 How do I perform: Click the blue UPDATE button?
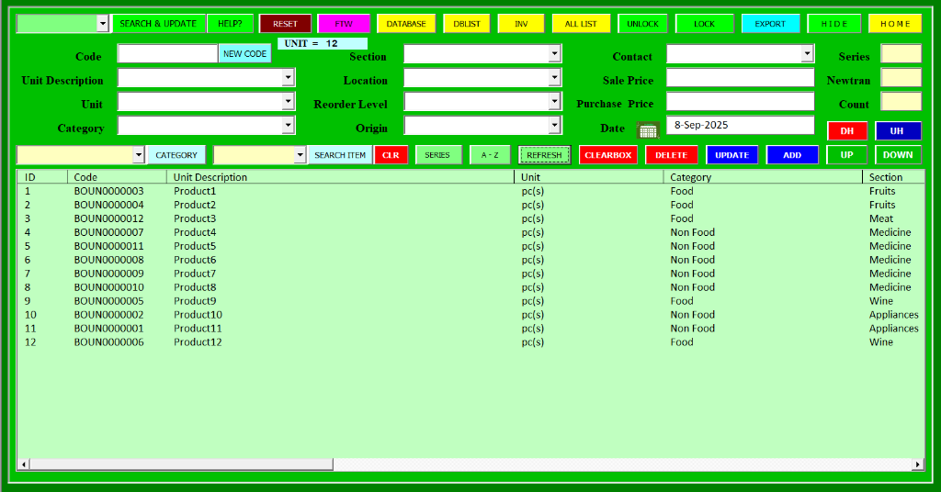click(x=732, y=154)
